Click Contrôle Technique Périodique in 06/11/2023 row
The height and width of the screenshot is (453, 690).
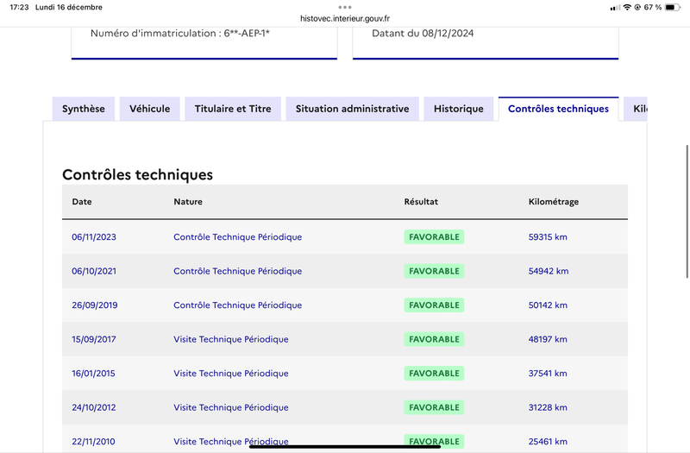pos(238,236)
